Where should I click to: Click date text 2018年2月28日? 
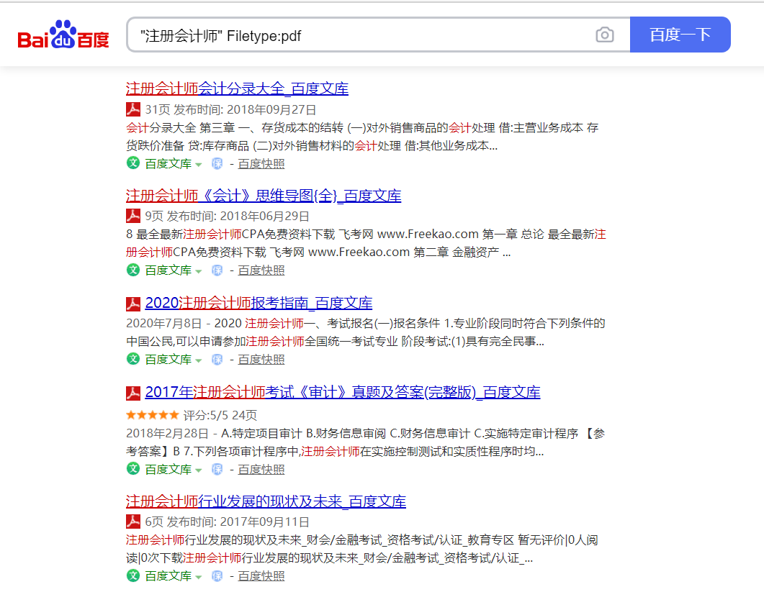[x=167, y=433]
